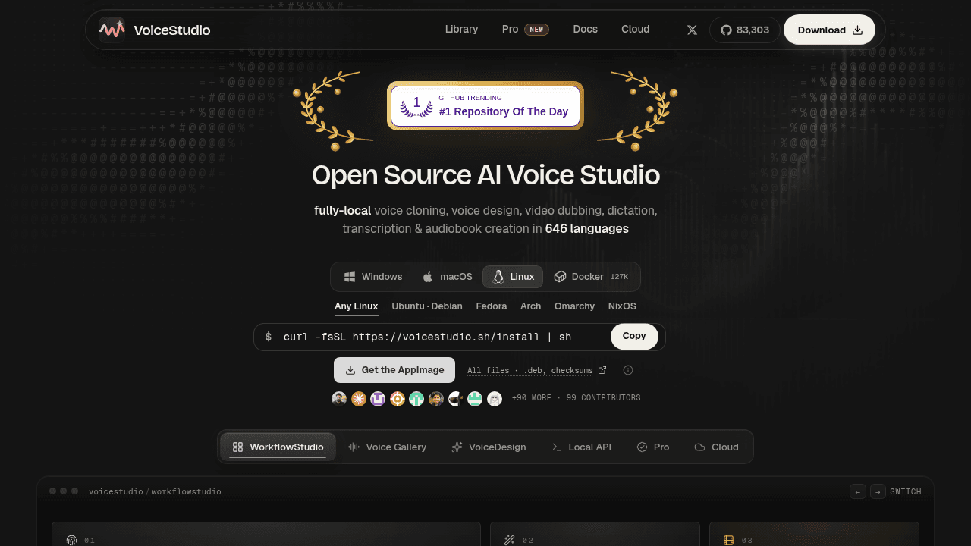Click the VoiceStudio waveform logo icon

tap(112, 30)
